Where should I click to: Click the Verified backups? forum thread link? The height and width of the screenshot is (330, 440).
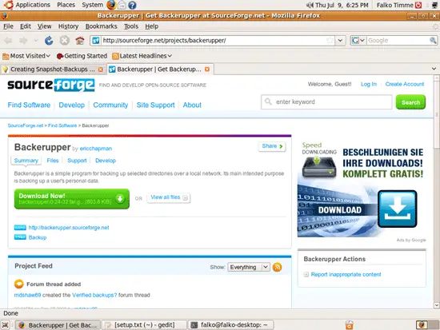[94, 295]
